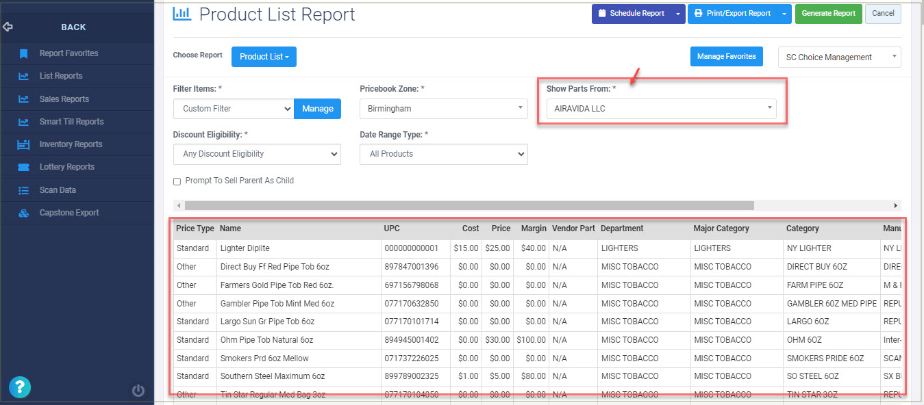Click Smokers Prd 6oz Mellow
Image resolution: width=924 pixels, height=405 pixels.
264,358
